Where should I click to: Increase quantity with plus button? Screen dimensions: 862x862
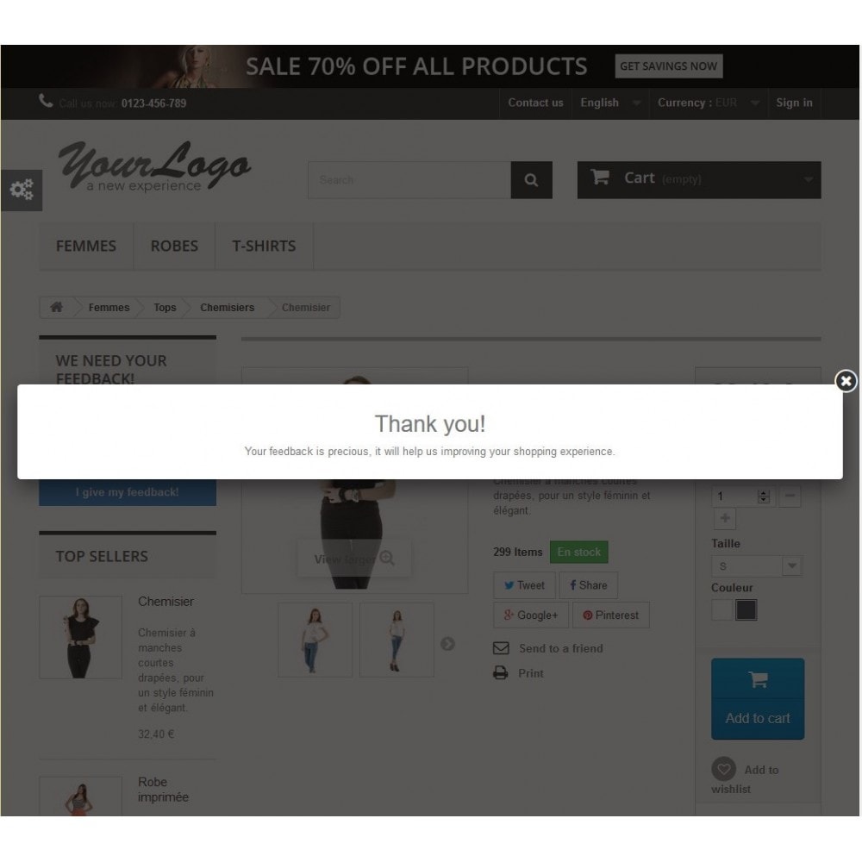725,518
